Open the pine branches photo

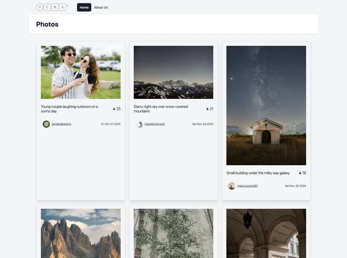click(x=173, y=233)
